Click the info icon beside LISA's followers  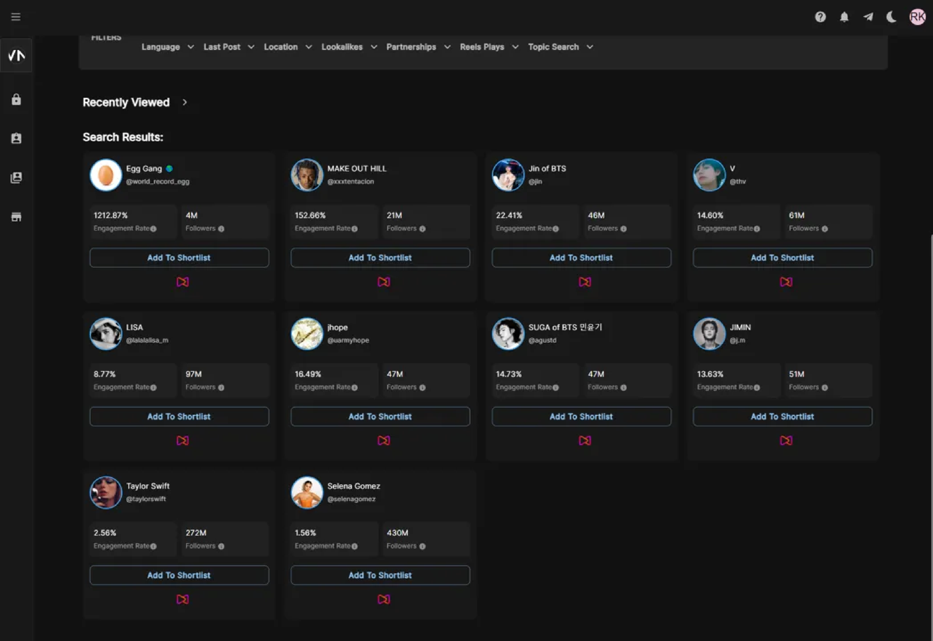pos(221,387)
